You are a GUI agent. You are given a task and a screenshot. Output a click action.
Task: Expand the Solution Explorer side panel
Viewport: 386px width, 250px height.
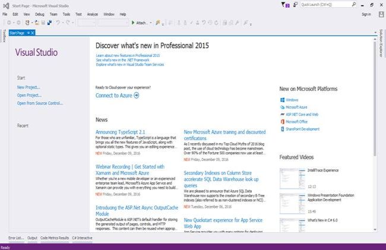click(381, 43)
